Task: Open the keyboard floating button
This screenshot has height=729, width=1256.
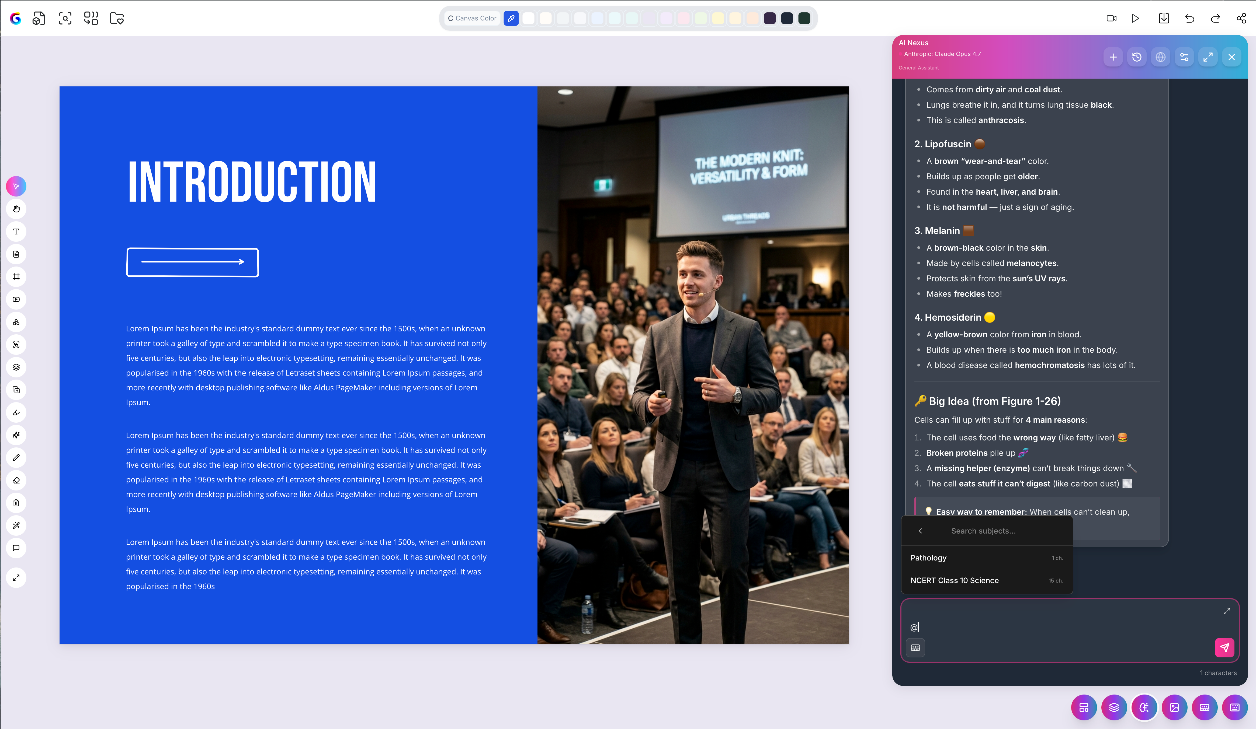Action: (x=1234, y=707)
